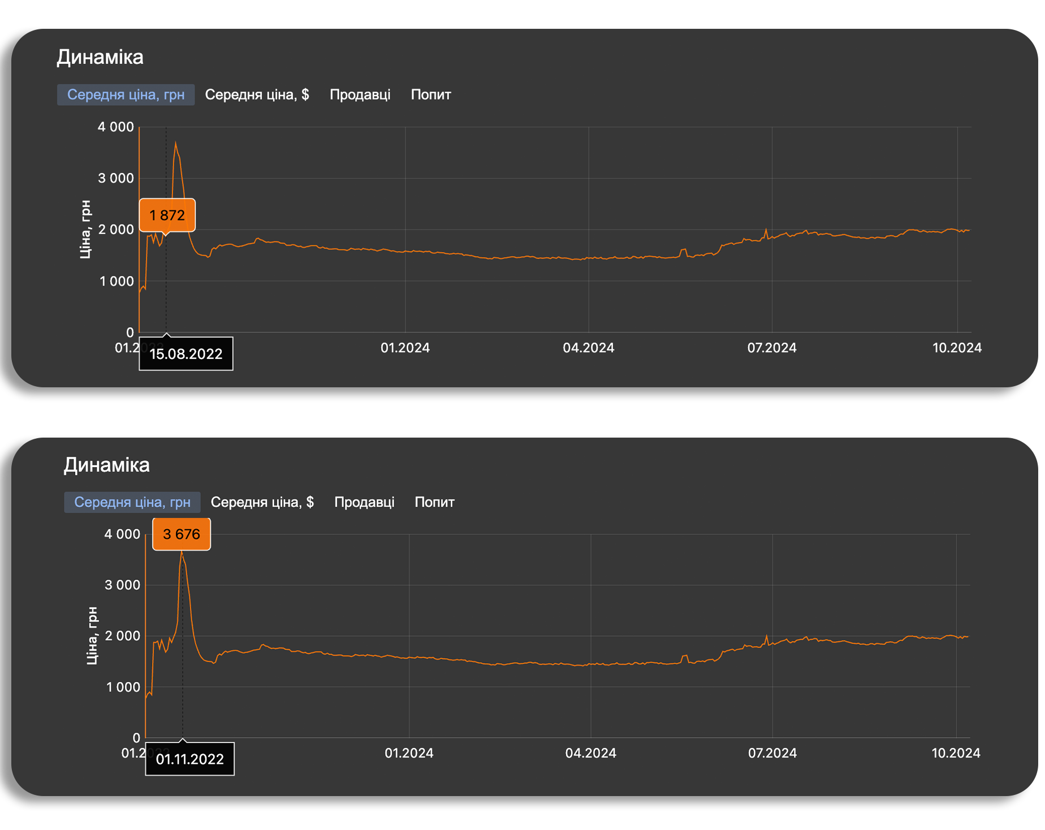Click the 2 000 y-axis value in top chart
Image resolution: width=1045 pixels, height=830 pixels.
pos(116,230)
